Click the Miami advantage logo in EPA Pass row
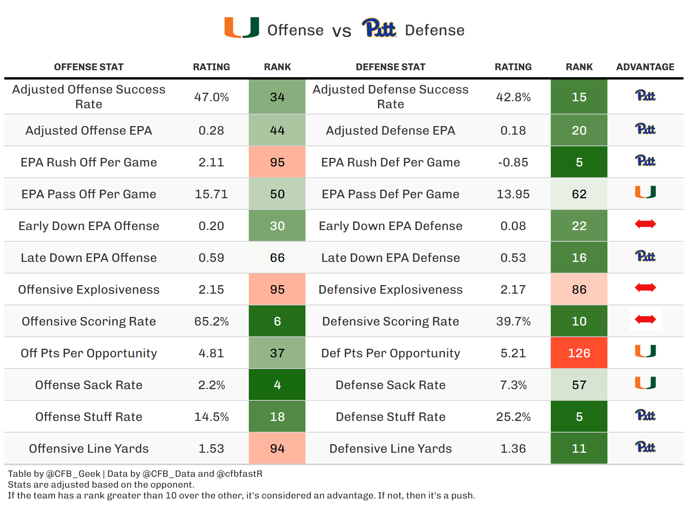 tap(645, 192)
